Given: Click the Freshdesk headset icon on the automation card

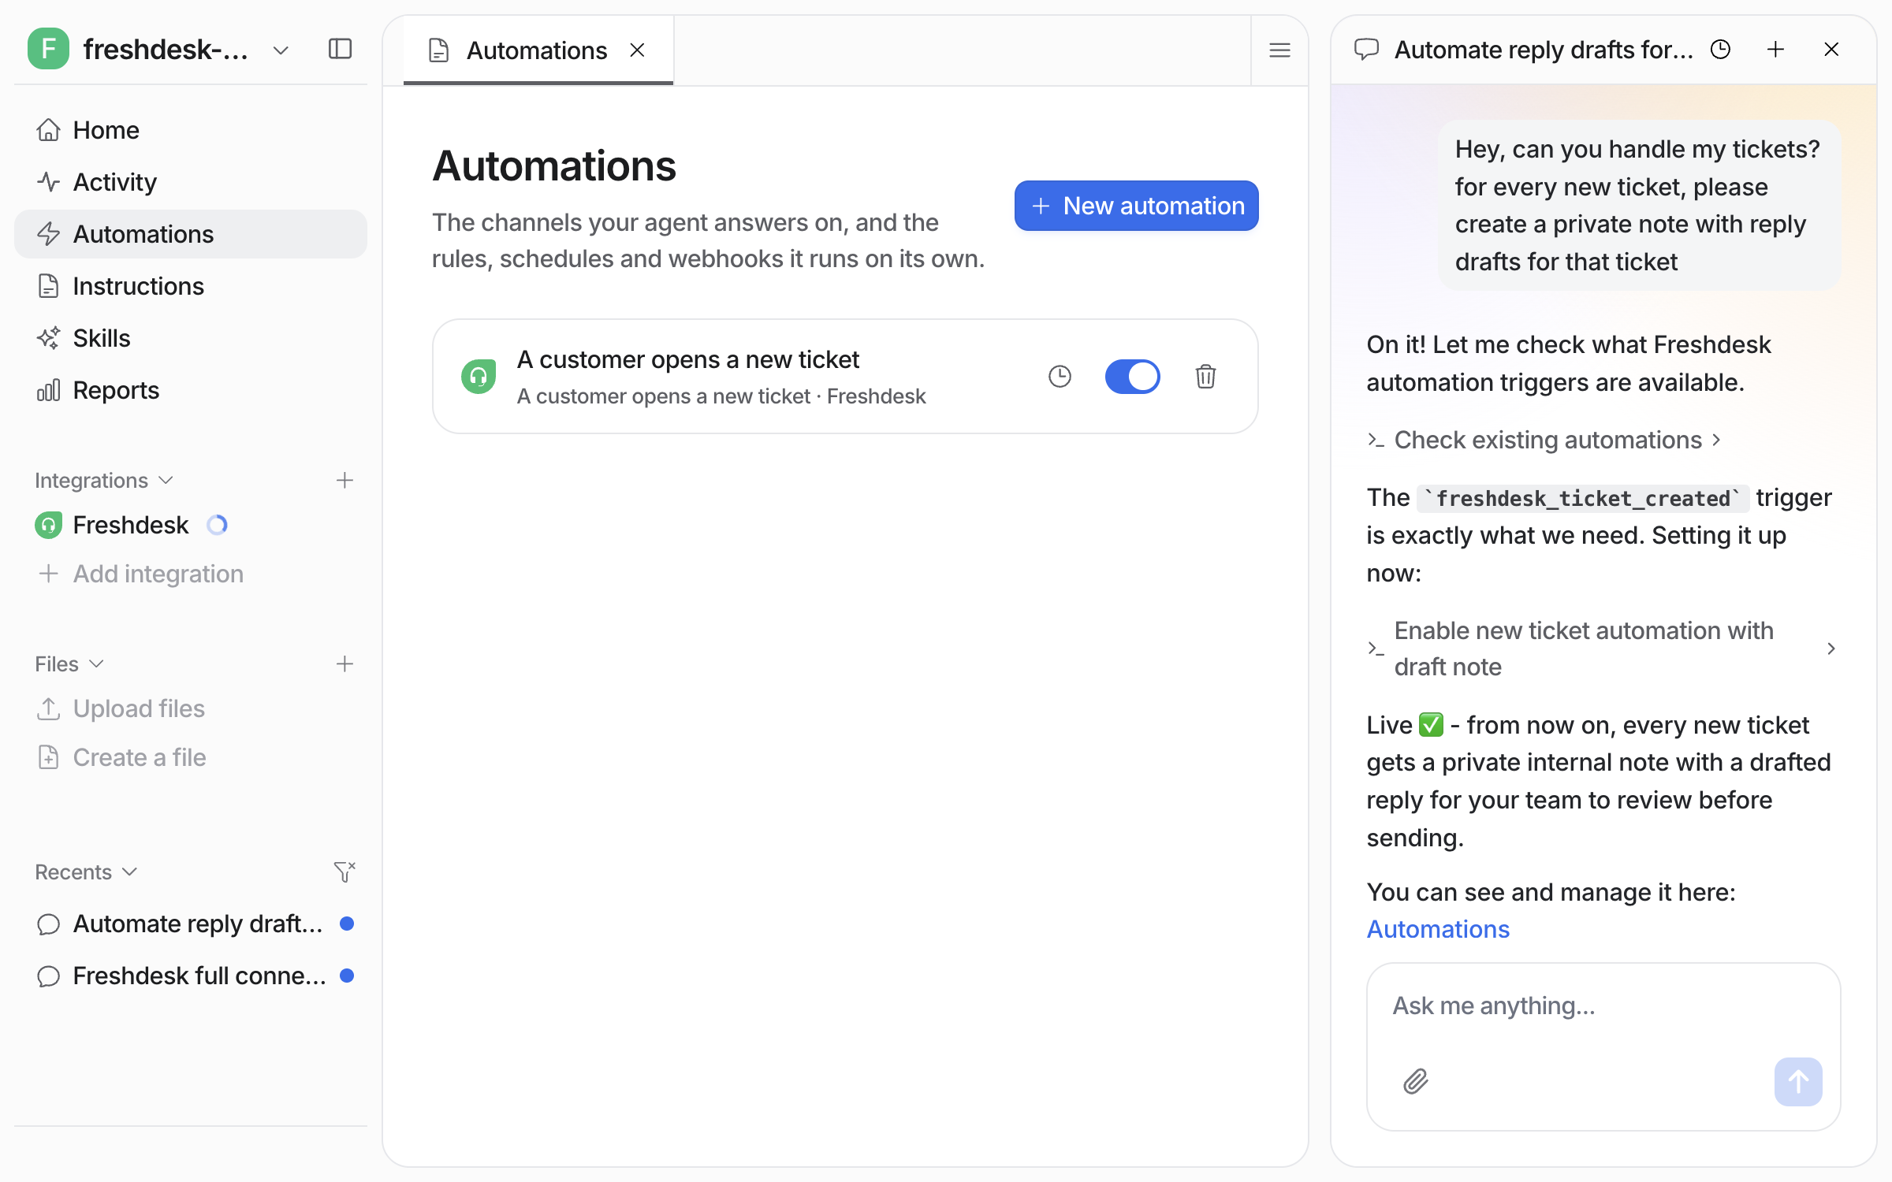Looking at the screenshot, I should [x=479, y=377].
